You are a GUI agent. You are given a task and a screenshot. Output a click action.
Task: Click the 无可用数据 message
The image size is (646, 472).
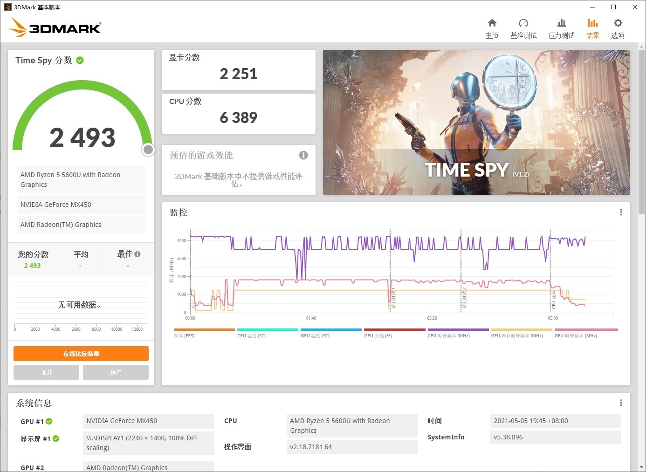point(79,305)
